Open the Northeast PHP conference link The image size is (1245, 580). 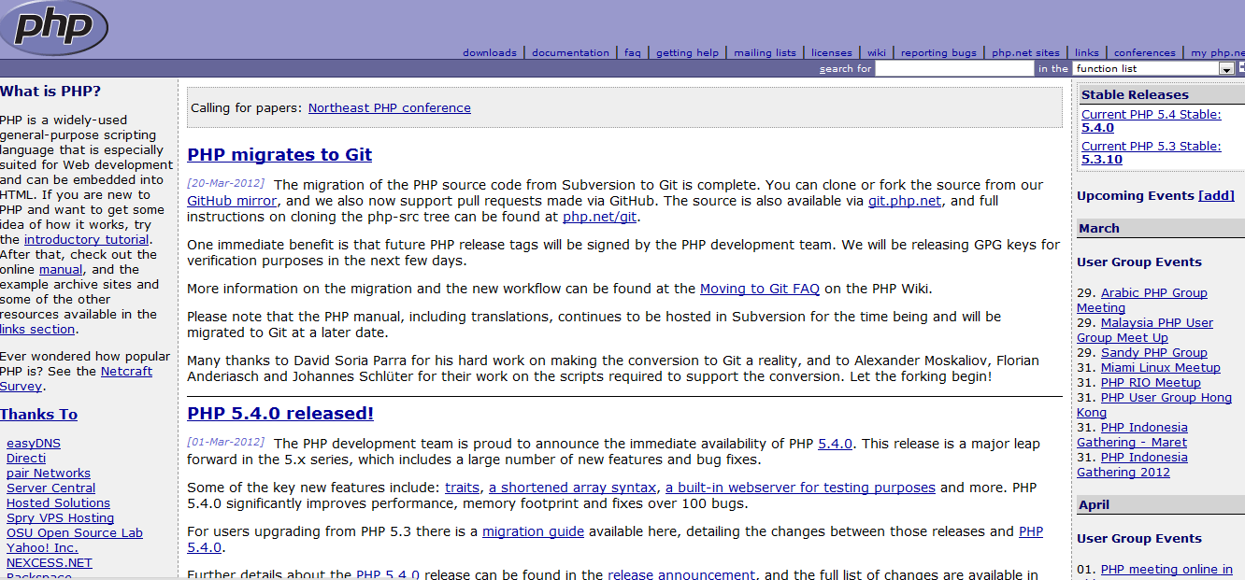click(x=390, y=107)
